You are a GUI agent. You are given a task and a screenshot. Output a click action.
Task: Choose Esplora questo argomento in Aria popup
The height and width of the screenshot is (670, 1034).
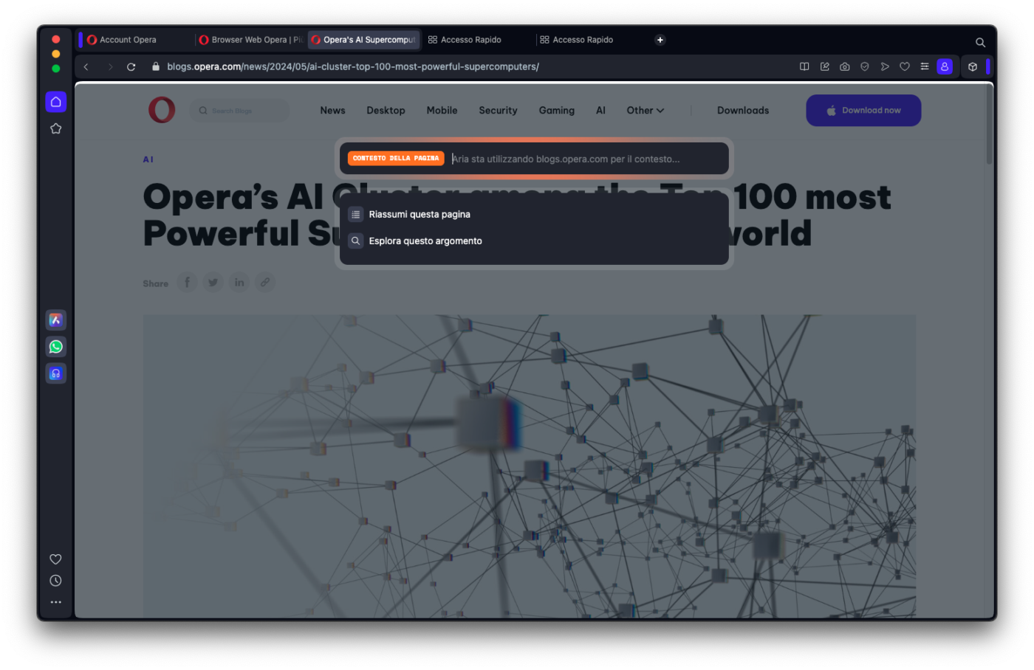534,241
